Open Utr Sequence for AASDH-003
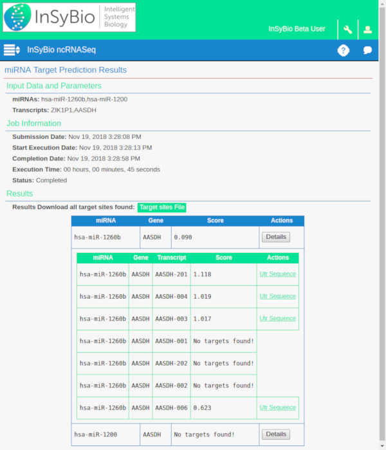 277,318
